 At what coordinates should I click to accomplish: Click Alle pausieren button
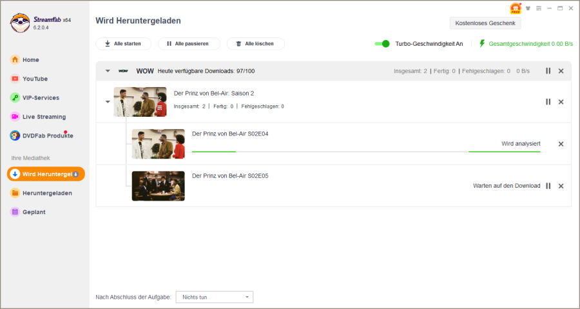point(189,44)
